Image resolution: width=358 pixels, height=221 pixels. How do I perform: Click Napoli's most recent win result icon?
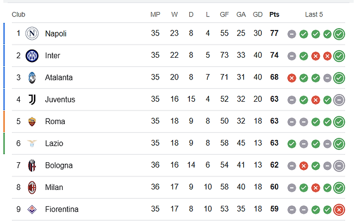pyautogui.click(x=340, y=34)
